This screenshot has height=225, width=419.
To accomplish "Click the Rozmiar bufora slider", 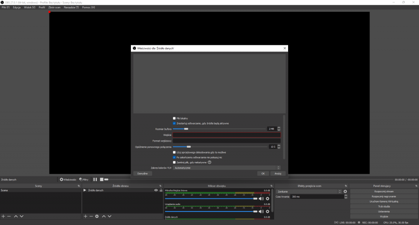I will click(x=219, y=129).
